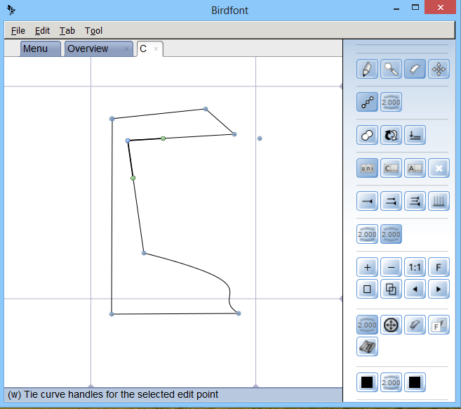Image resolution: width=461 pixels, height=409 pixels.
Task: Click the green curve handle on the horizontal segment
Action: tap(163, 138)
